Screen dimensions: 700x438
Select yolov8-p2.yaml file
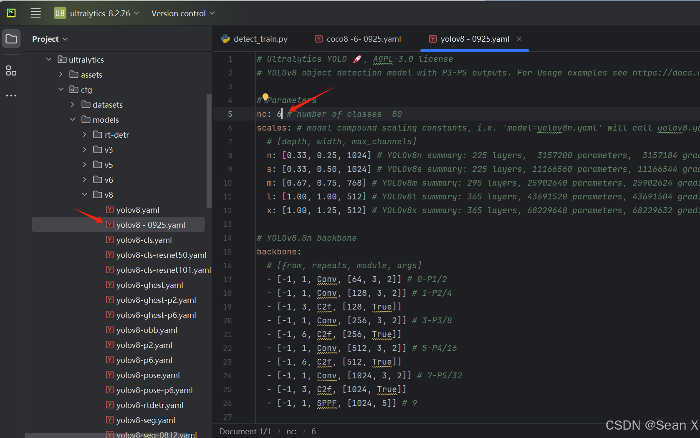[x=144, y=345]
